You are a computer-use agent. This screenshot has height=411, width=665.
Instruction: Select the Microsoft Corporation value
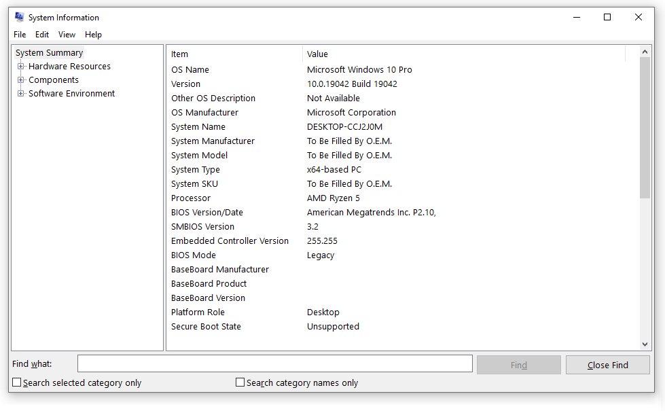352,112
